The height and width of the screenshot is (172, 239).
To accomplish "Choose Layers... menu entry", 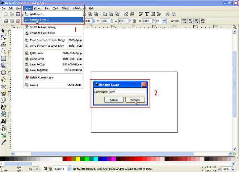I will tap(53, 85).
